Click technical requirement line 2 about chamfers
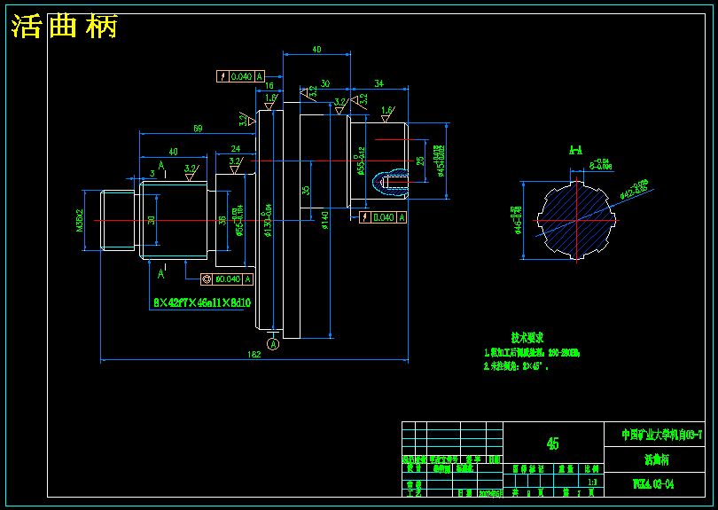This screenshot has height=510, width=718. tap(516, 367)
